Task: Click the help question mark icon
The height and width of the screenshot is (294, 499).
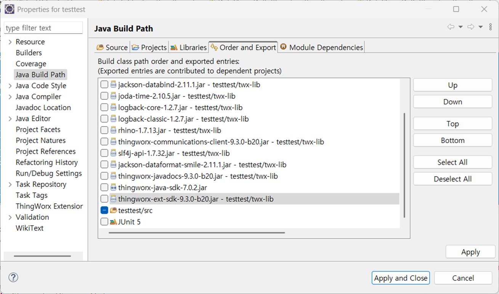Action: (x=13, y=277)
